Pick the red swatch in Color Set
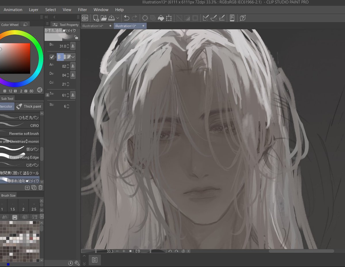345x267 pixels. point(31,239)
